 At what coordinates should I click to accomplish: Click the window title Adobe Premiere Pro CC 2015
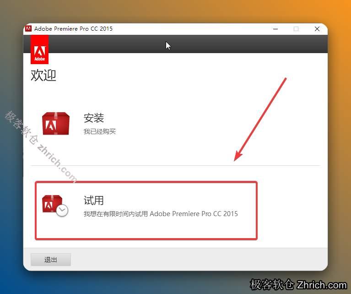click(x=73, y=29)
